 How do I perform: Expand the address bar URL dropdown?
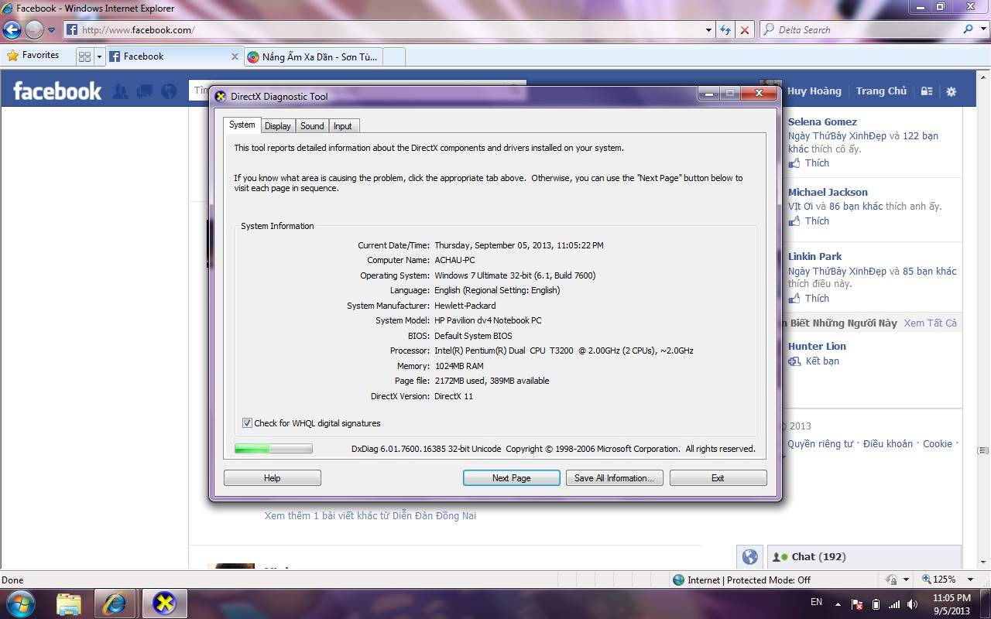[x=708, y=30]
